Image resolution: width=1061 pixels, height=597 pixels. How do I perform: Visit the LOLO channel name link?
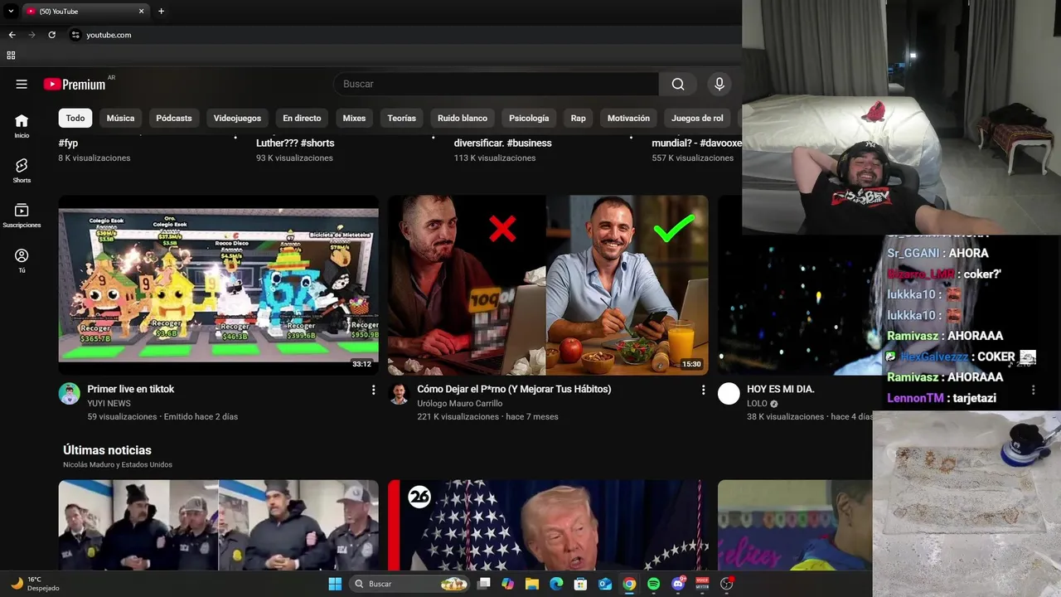(757, 404)
